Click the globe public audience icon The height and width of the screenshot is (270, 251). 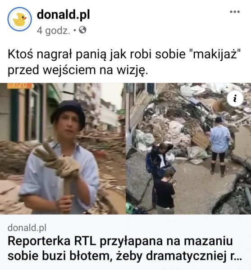(x=82, y=30)
